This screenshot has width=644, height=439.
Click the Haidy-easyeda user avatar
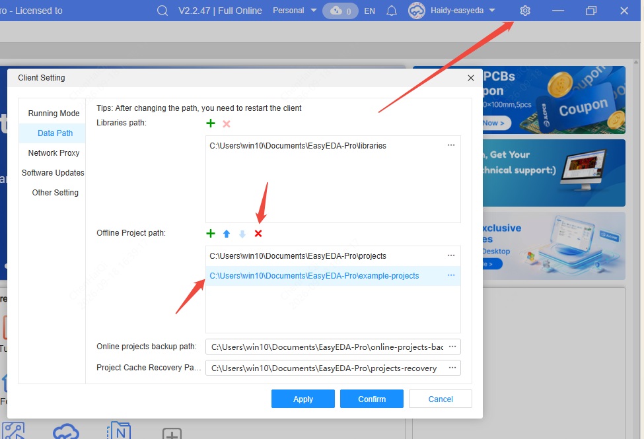tap(417, 11)
